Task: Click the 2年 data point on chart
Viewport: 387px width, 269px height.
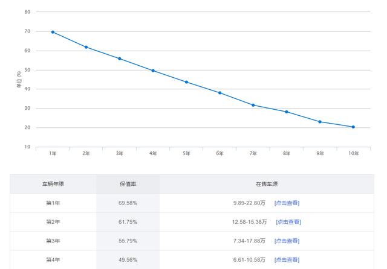Action: click(x=86, y=47)
